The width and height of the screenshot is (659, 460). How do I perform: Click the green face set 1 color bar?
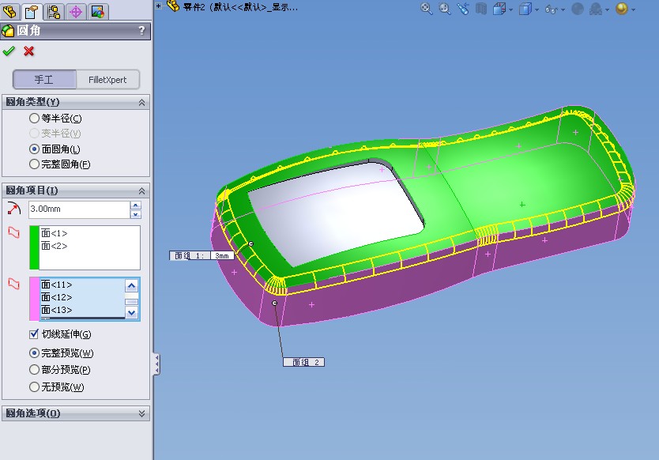(34, 247)
